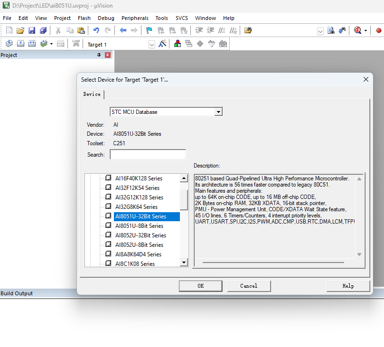Select AI8052U-32Bit Series device
The height and width of the screenshot is (347, 384).
[x=140, y=235]
